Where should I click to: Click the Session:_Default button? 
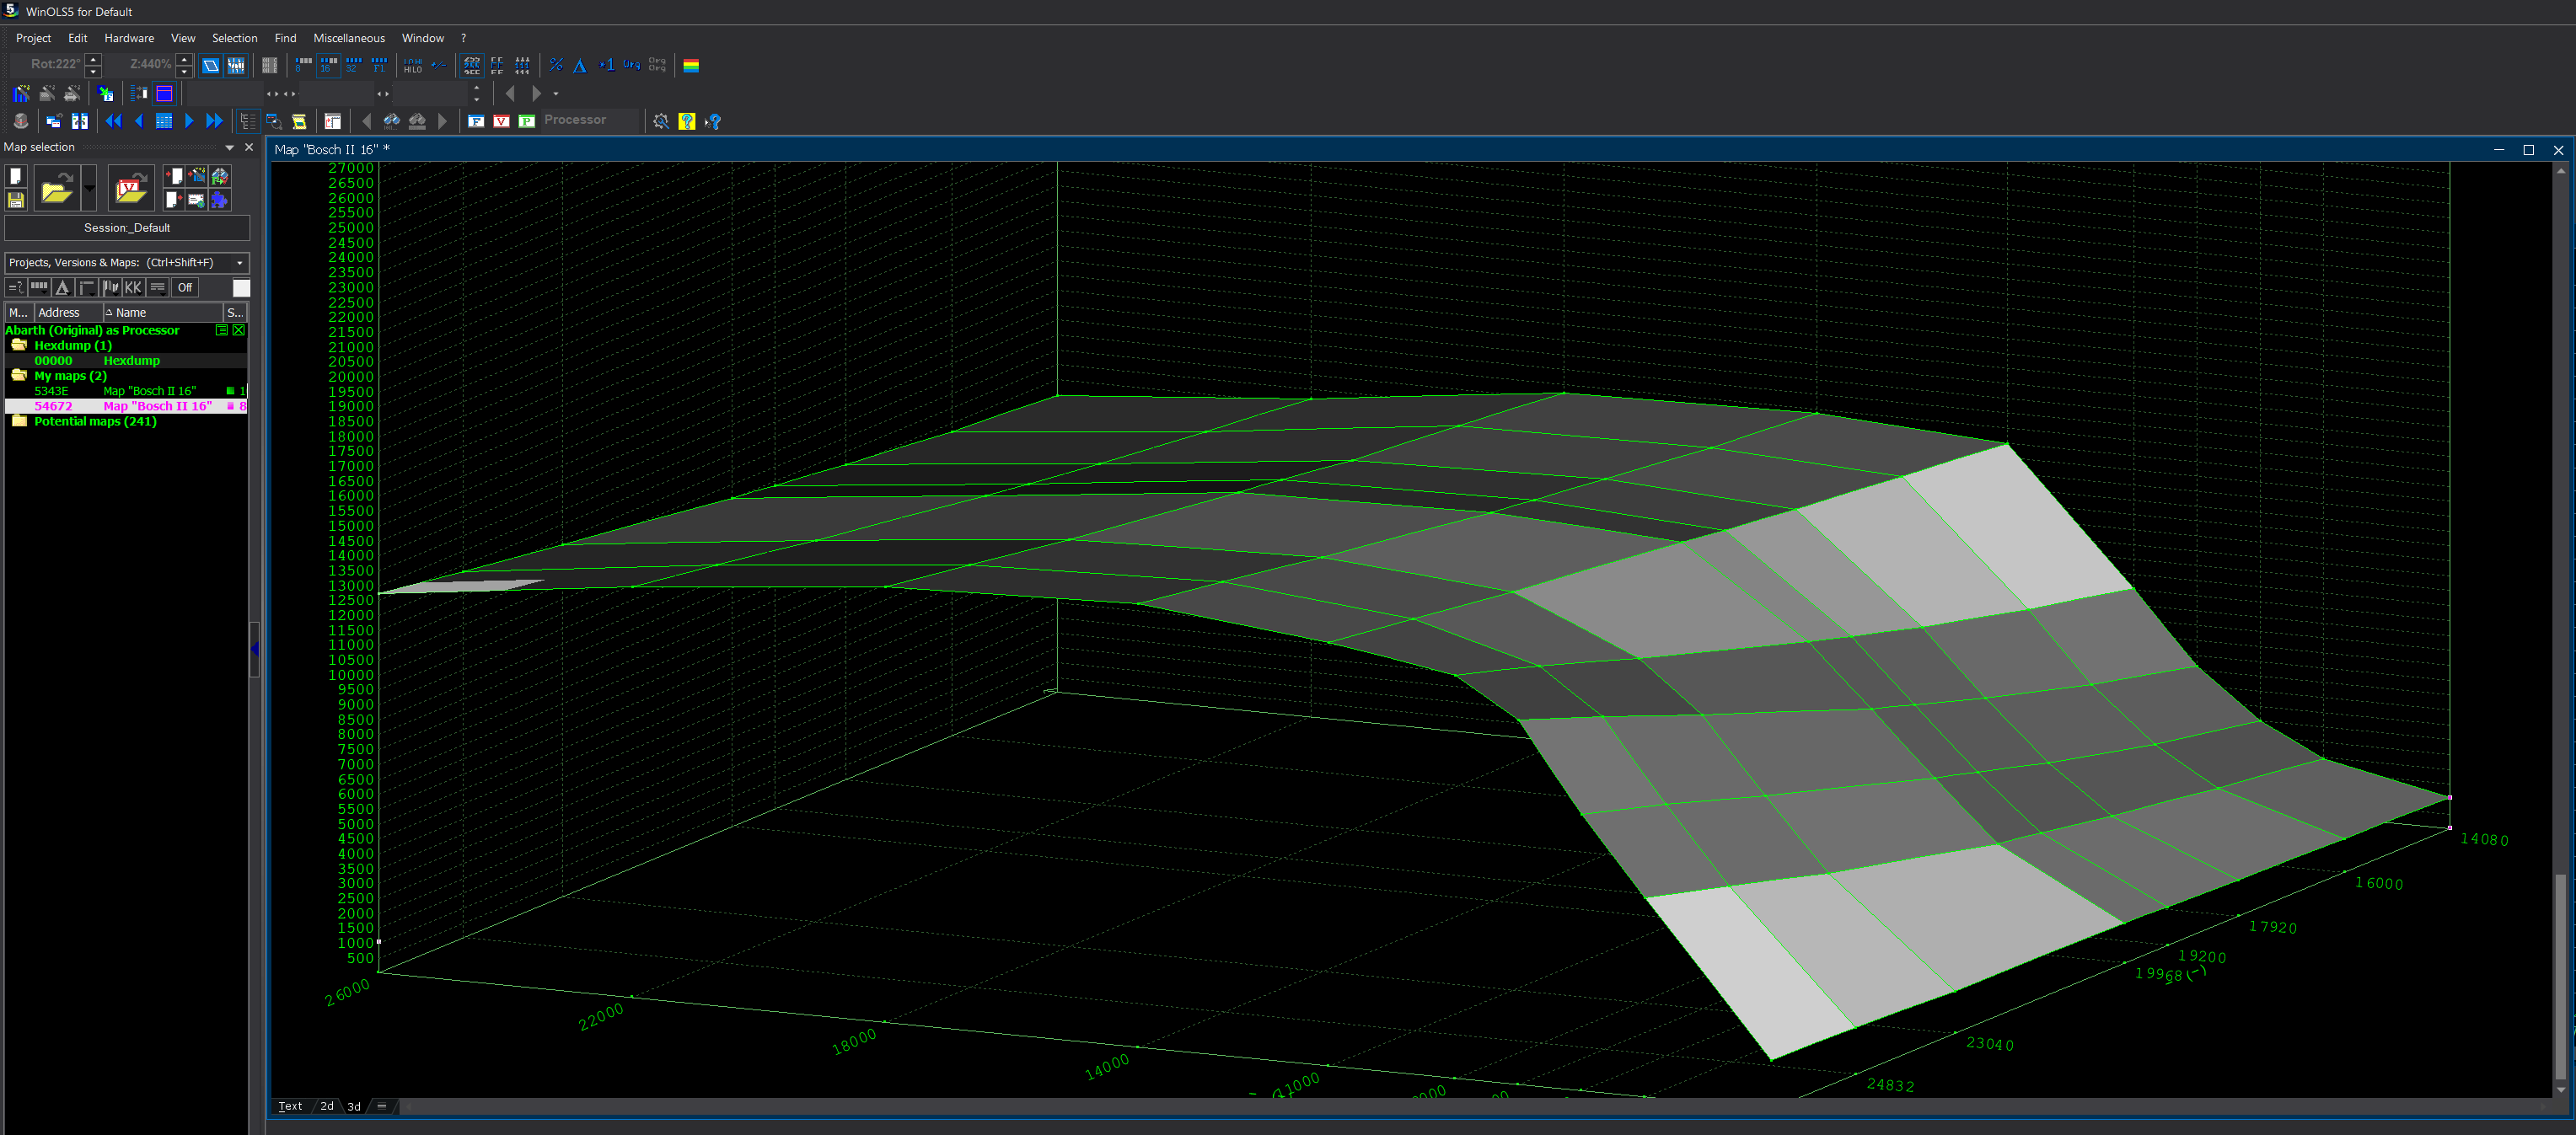(x=127, y=228)
